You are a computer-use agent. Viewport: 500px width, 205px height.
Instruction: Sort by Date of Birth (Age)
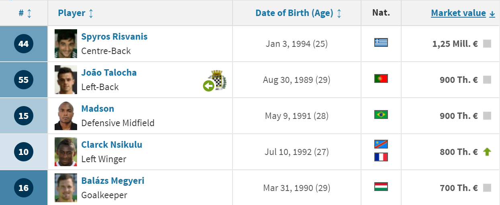click(298, 13)
